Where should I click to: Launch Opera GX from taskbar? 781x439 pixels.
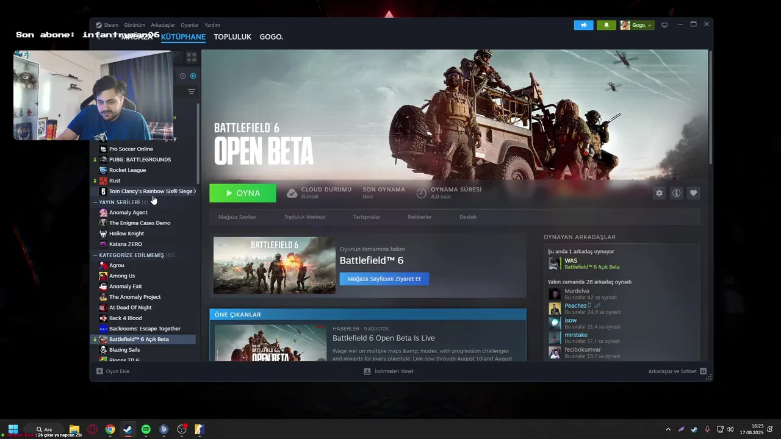(x=92, y=429)
